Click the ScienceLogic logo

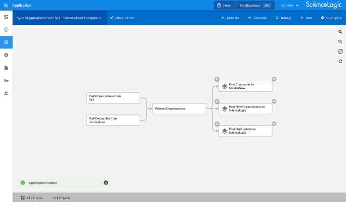click(x=324, y=5)
